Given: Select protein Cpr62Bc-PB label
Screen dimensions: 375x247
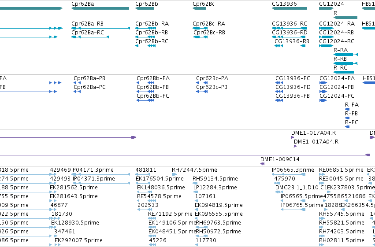Looking at the screenshot, I should pos(212,87).
